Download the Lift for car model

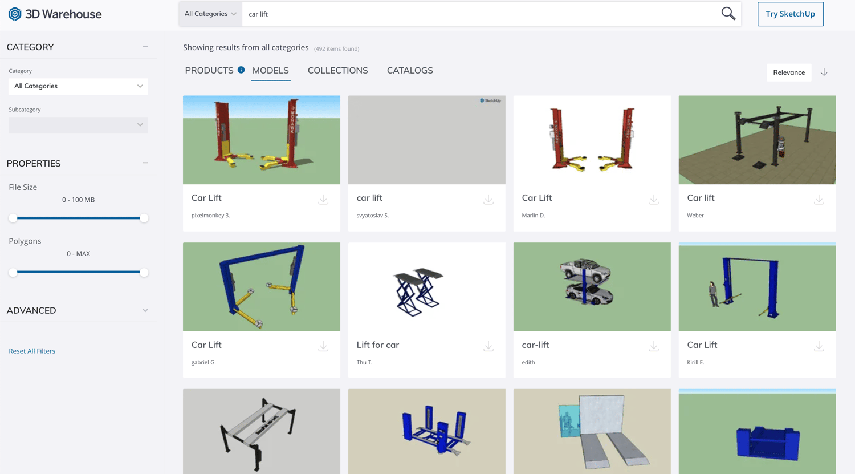point(488,346)
